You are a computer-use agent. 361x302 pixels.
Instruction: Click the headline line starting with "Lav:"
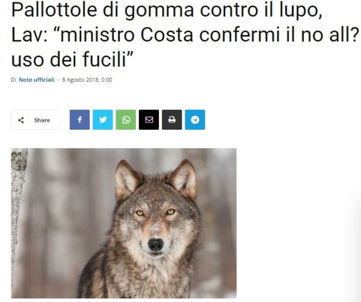tap(185, 34)
